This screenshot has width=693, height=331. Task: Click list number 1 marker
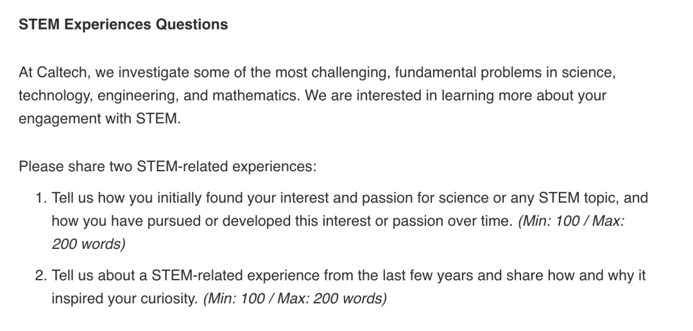[40, 198]
